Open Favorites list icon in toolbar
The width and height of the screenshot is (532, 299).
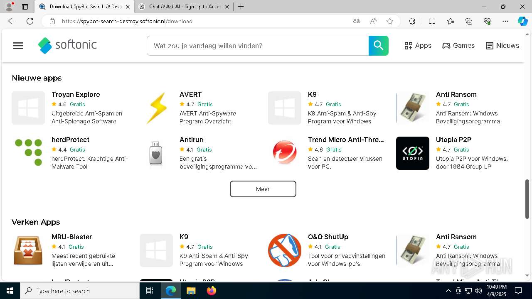pyautogui.click(x=451, y=21)
